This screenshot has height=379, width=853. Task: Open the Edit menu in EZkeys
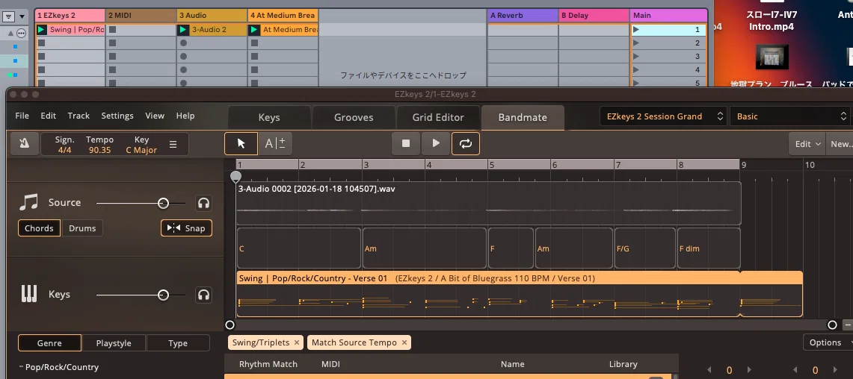click(49, 116)
